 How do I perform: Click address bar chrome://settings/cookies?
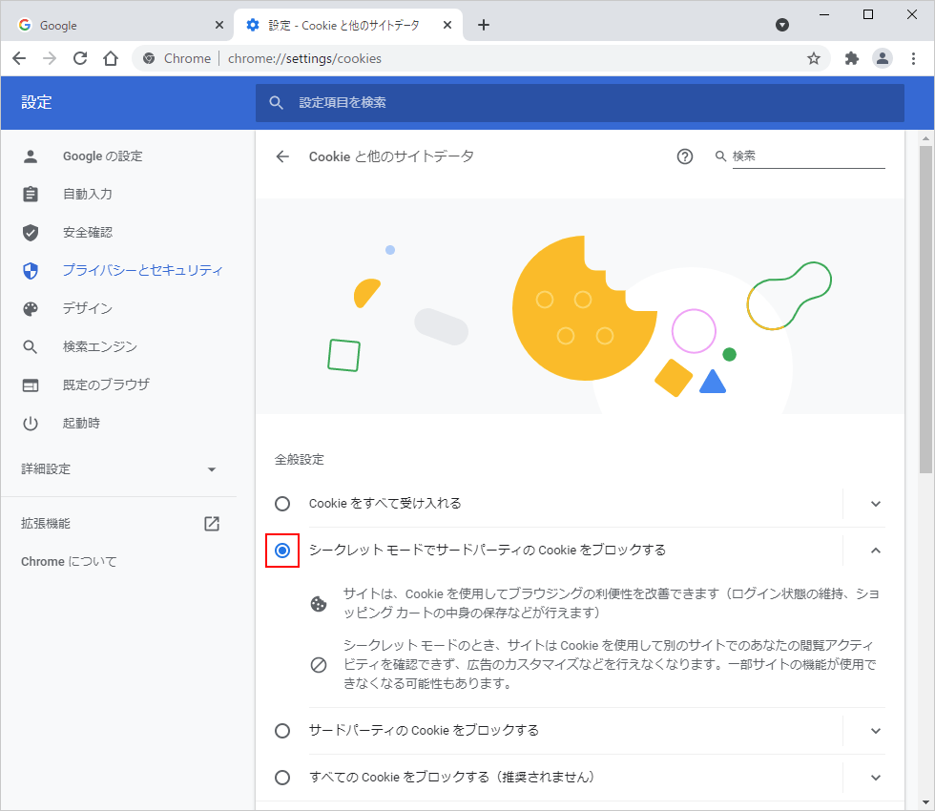[x=304, y=58]
